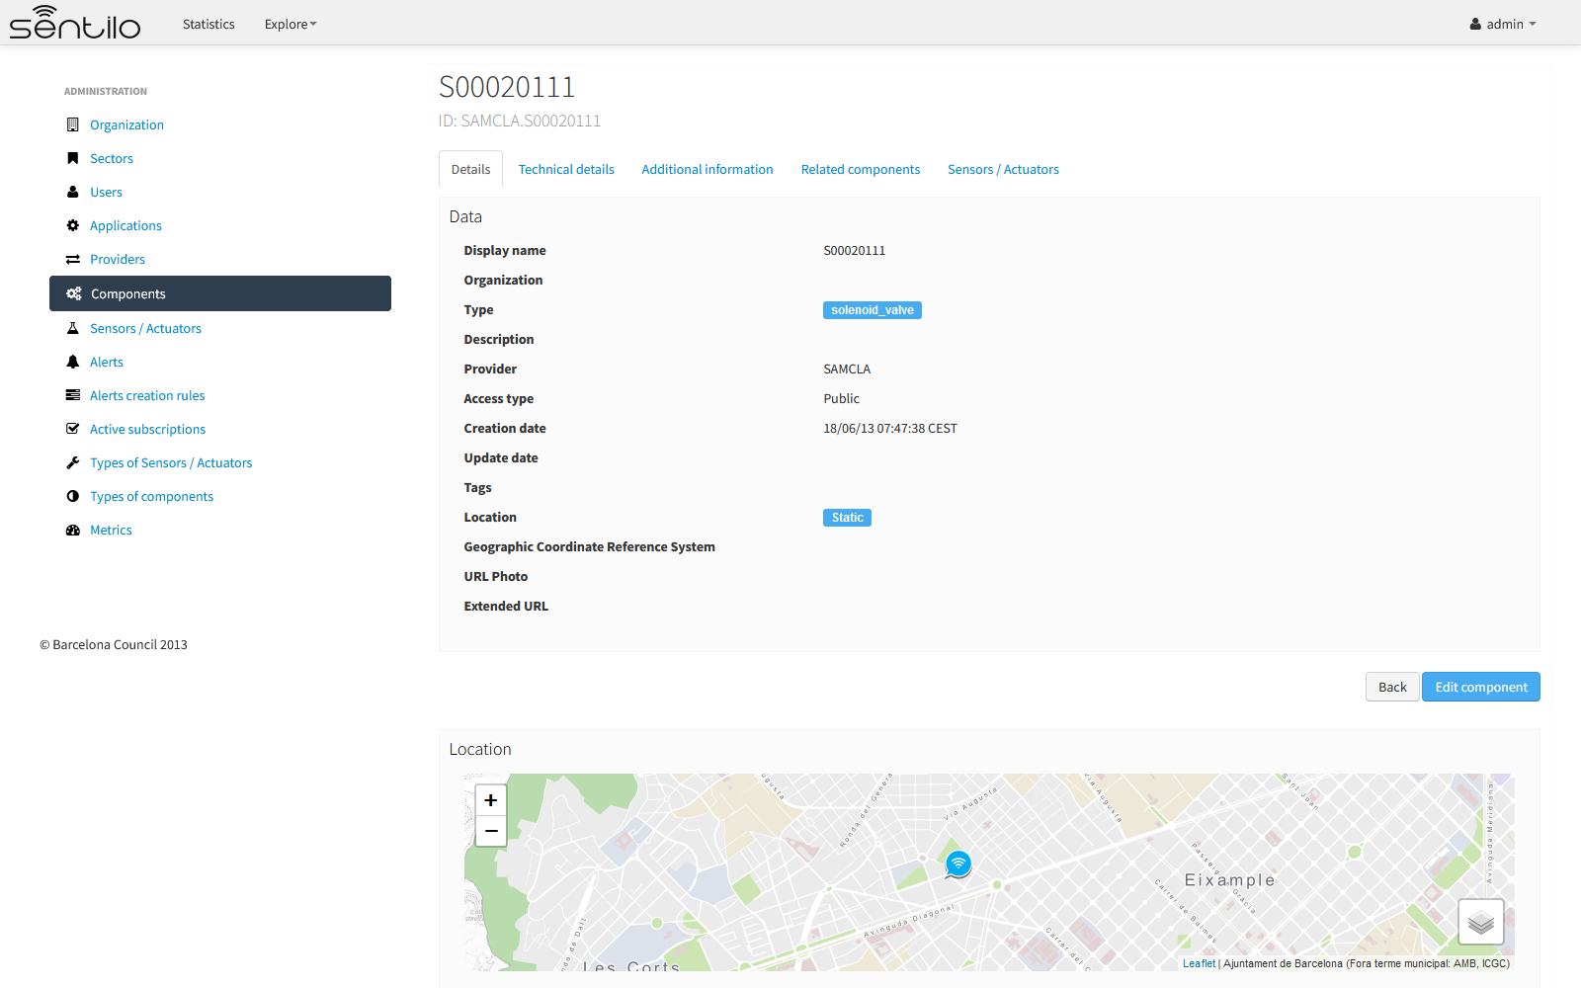Click the Eixample label on the map

pyautogui.click(x=1229, y=880)
